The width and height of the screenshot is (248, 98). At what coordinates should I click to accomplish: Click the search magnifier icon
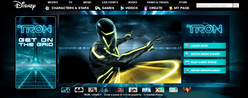[x=236, y=6]
